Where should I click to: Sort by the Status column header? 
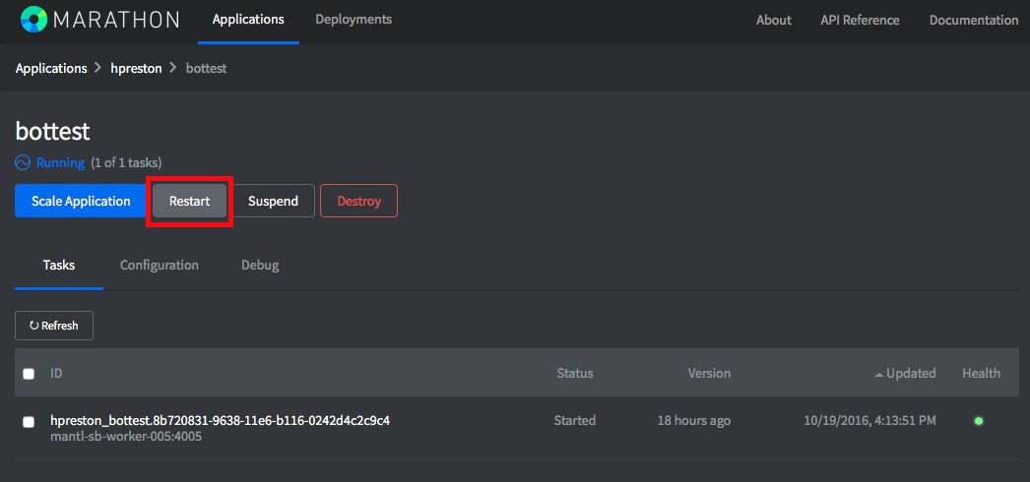[x=575, y=373]
